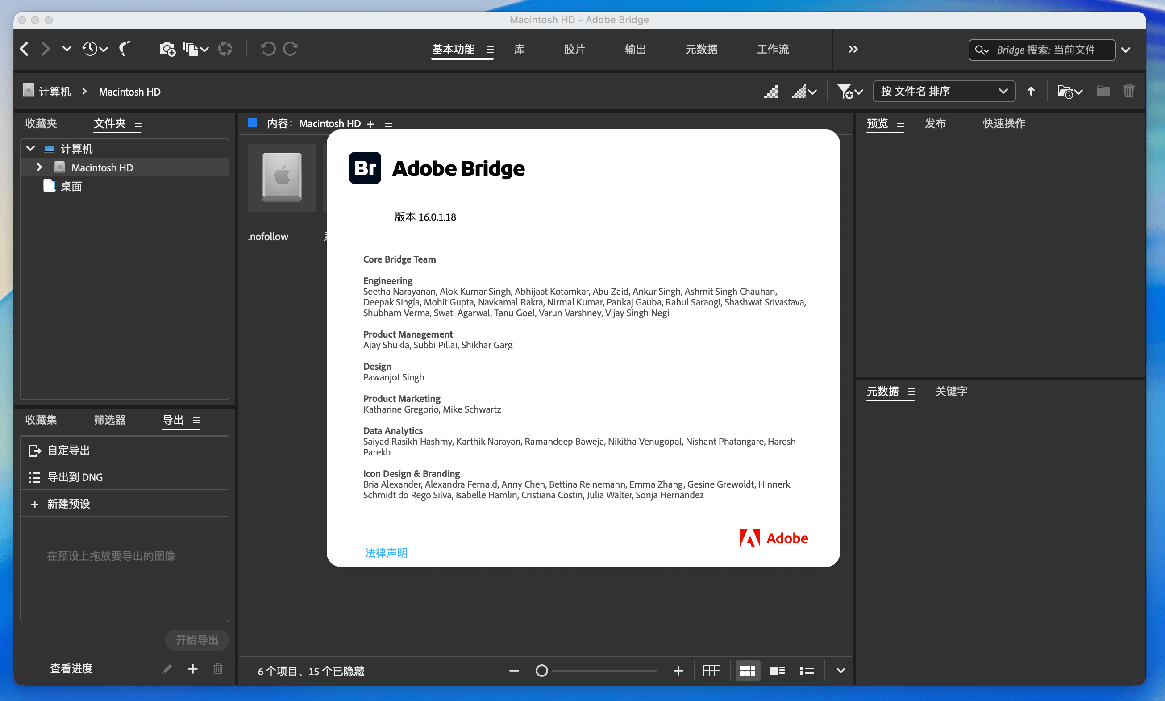Select the boomerang return tool

click(124, 49)
